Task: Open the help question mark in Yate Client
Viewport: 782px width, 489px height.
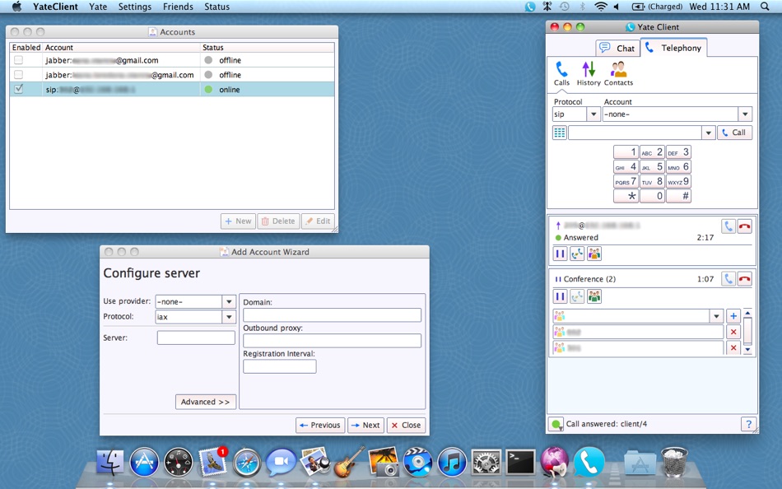Action: point(748,424)
